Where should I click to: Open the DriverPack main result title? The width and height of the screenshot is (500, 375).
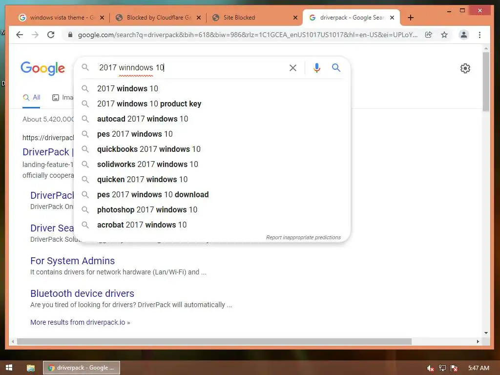48,152
